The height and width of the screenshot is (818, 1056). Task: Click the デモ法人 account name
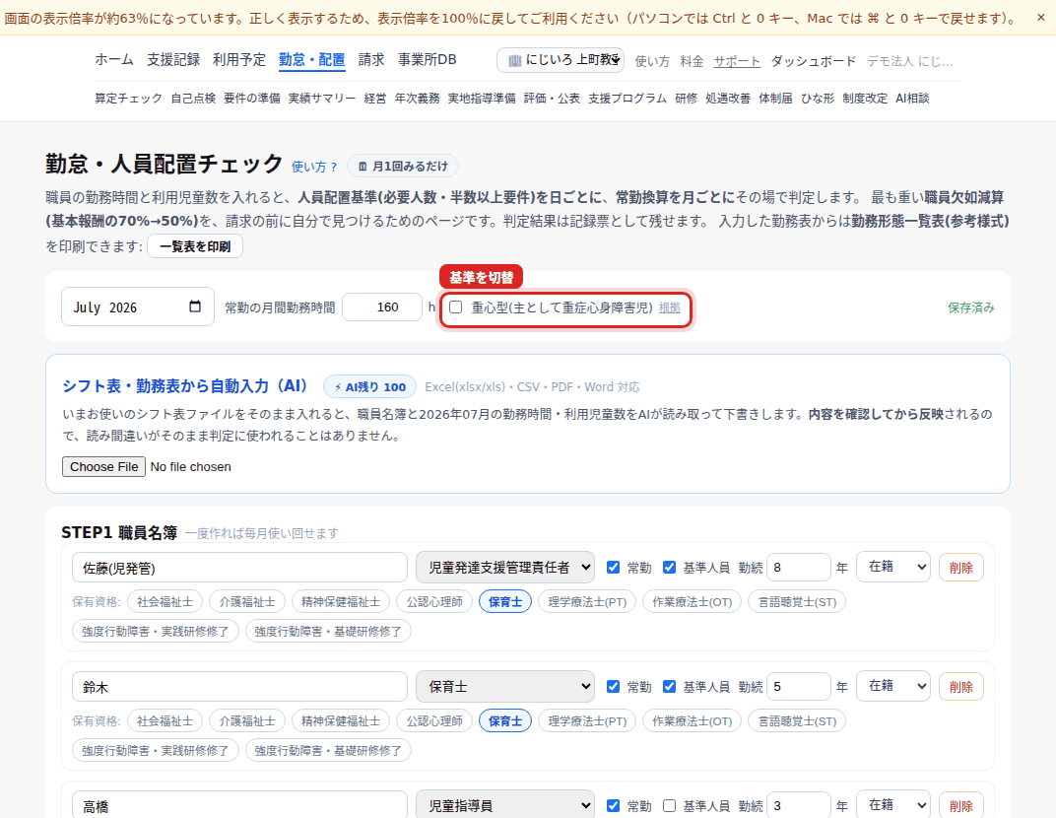point(910,61)
